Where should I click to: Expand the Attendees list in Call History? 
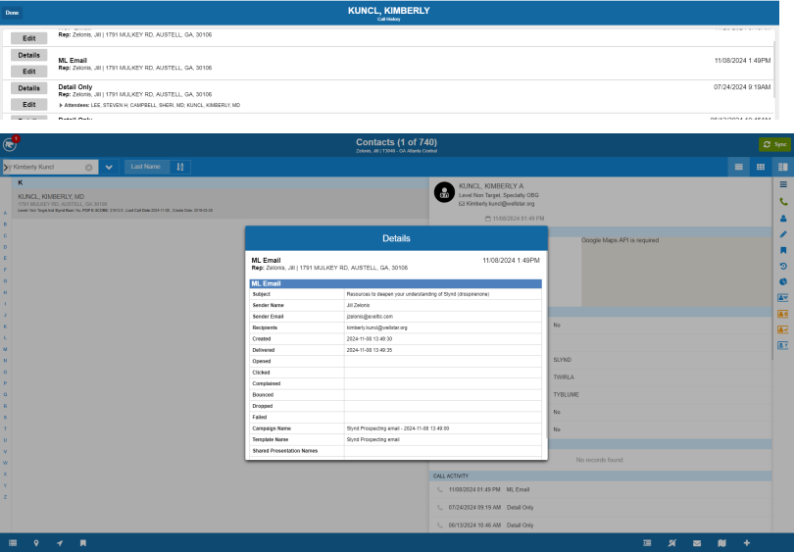click(x=61, y=106)
